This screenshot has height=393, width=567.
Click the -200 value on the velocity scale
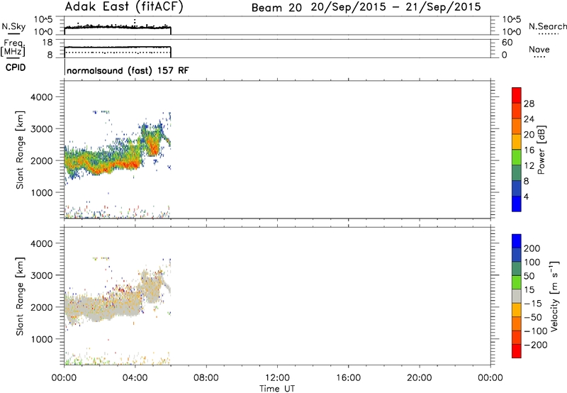tap(535, 345)
